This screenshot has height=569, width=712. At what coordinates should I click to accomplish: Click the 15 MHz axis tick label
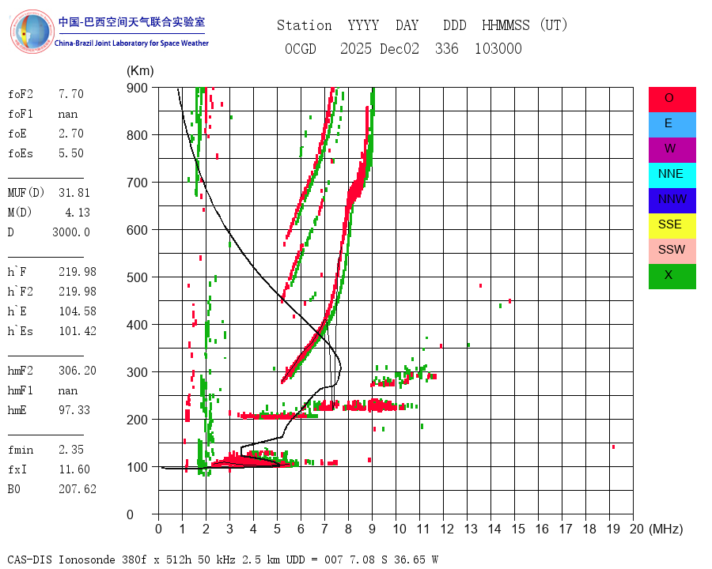(x=518, y=529)
